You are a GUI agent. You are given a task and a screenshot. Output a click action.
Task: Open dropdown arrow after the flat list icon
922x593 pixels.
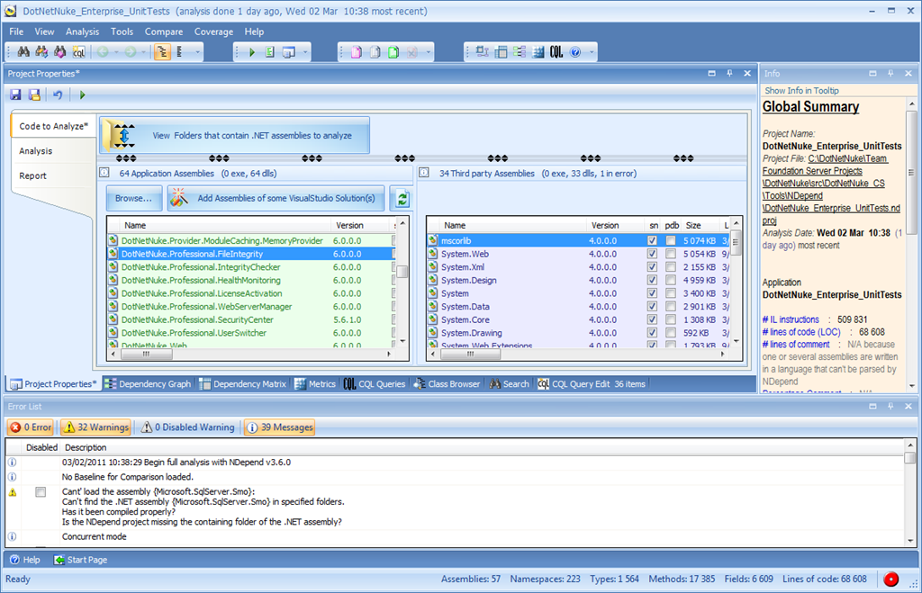tap(197, 52)
